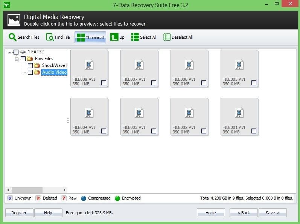Image resolution: width=300 pixels, height=224 pixels.
Task: Click the AVI icon of FILE007.AVI
Action: click(139, 65)
